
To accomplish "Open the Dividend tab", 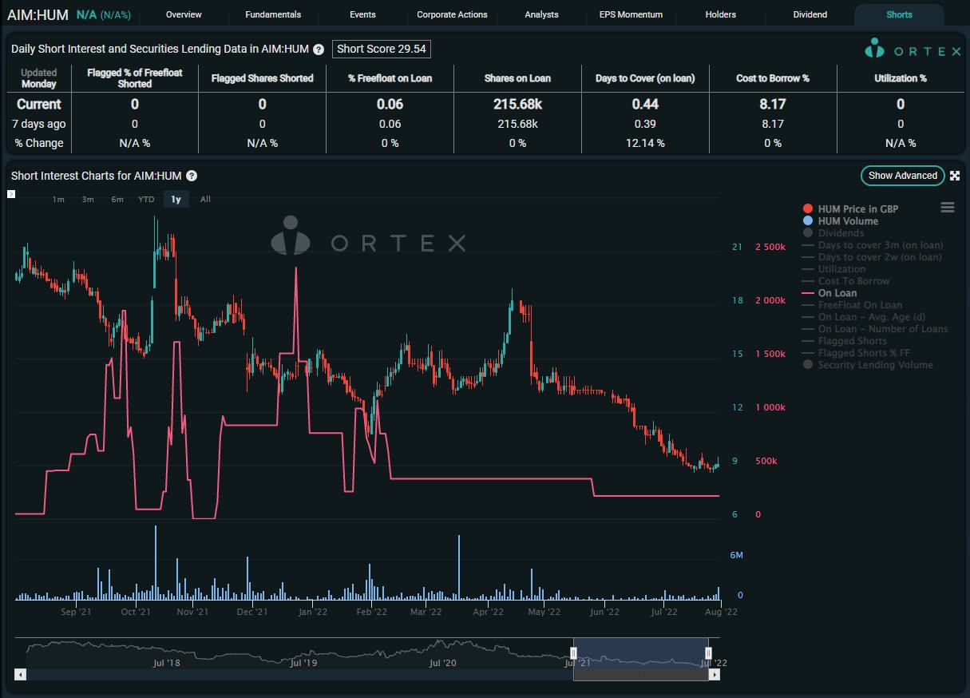I will pos(810,14).
